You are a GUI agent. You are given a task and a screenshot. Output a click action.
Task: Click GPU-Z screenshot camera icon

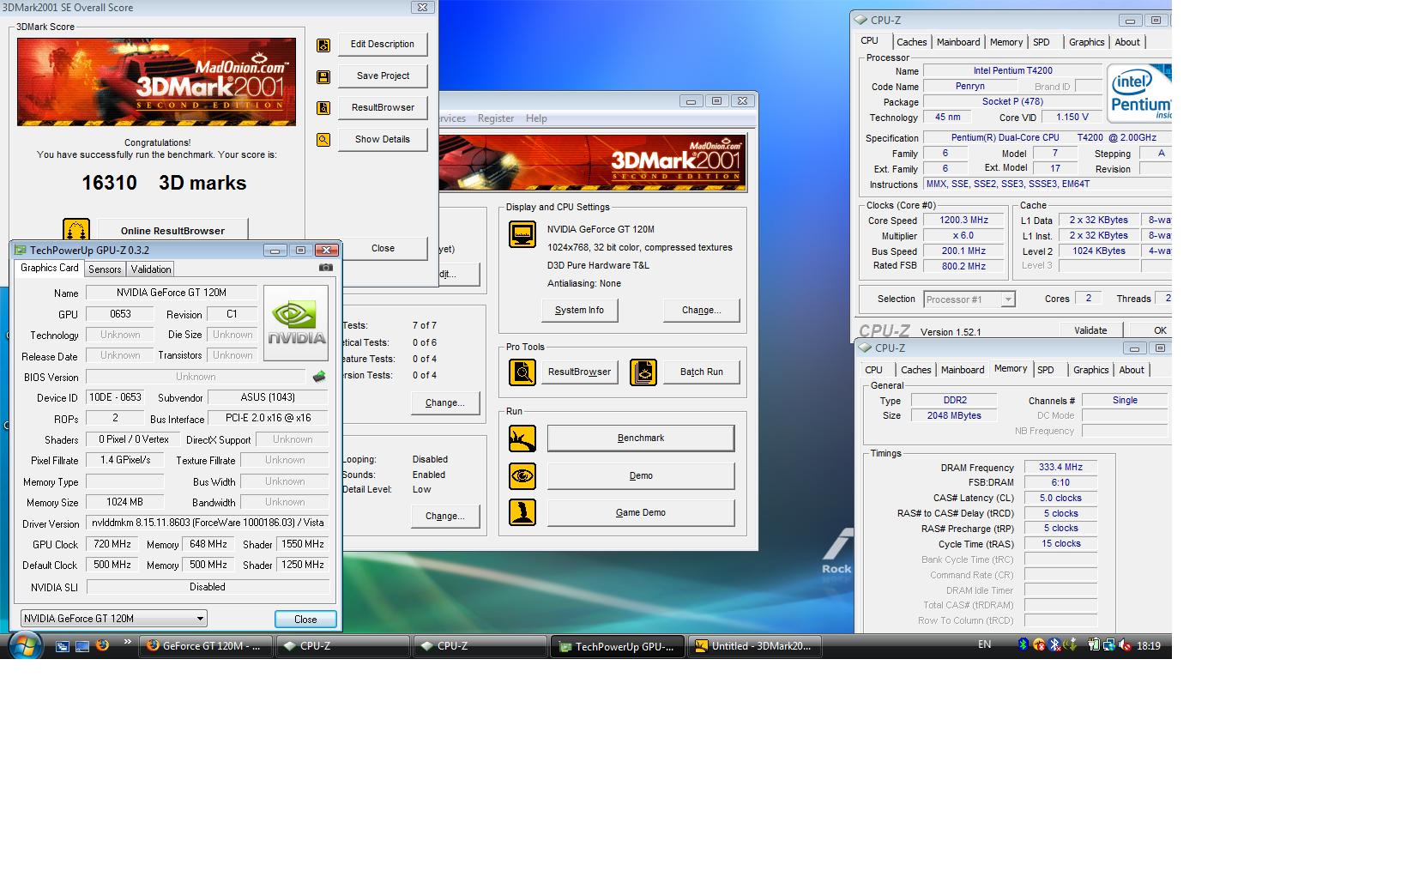(326, 268)
